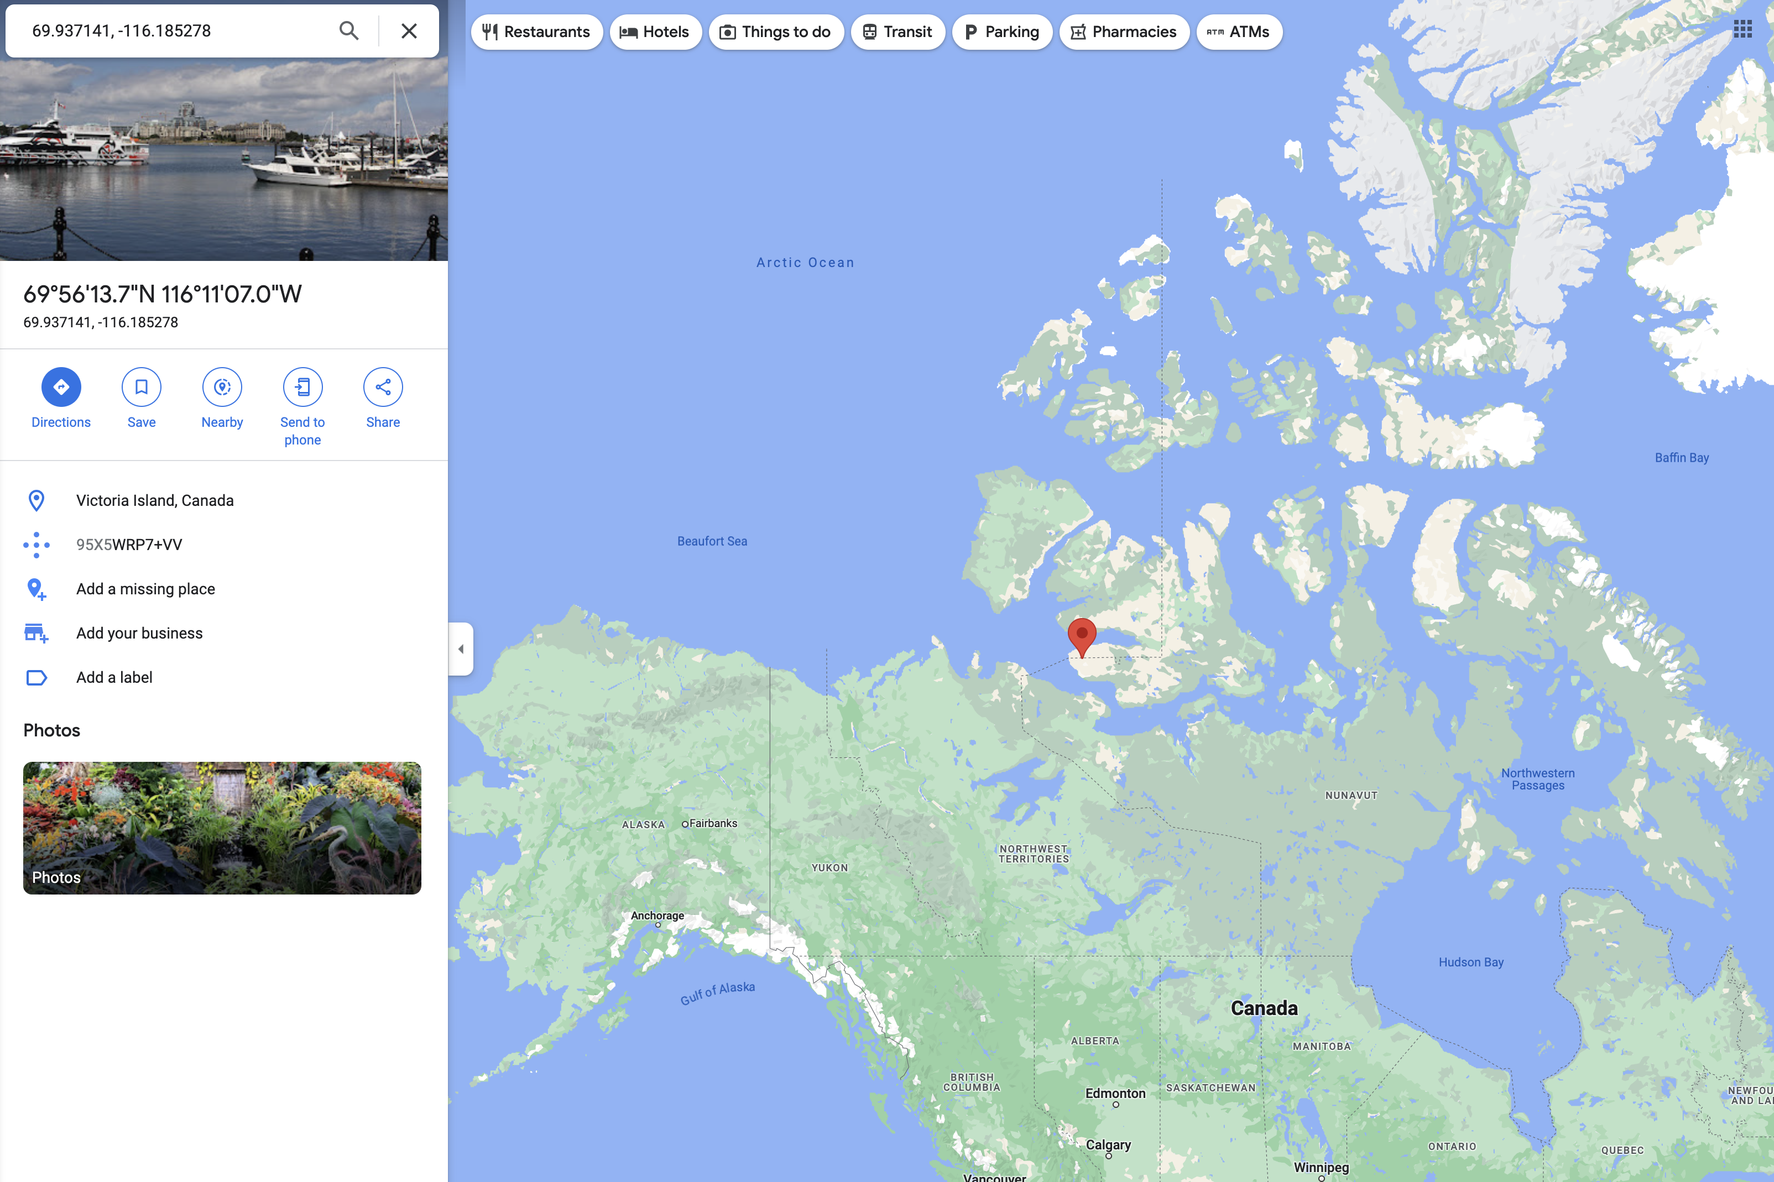Image resolution: width=1774 pixels, height=1182 pixels.
Task: Open Directions for this location
Action: point(61,388)
